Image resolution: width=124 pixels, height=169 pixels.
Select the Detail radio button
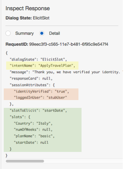[42, 33]
